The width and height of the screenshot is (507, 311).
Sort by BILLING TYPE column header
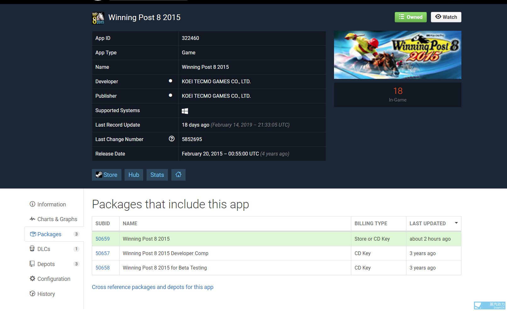coord(379,223)
